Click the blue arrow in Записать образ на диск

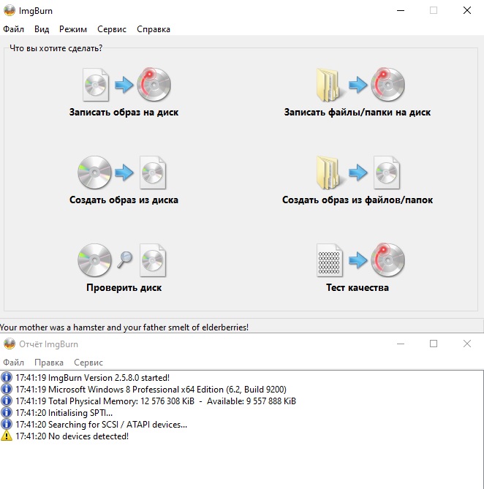coord(124,85)
